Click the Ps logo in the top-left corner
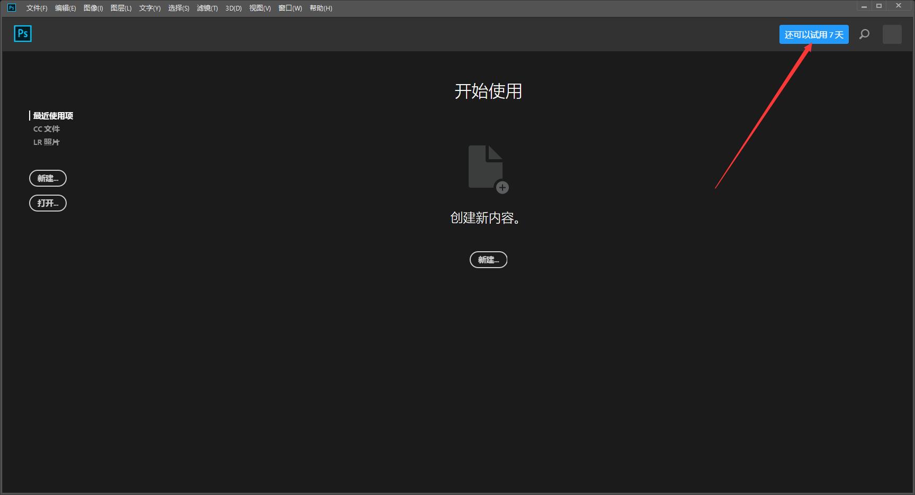The width and height of the screenshot is (915, 495). click(x=22, y=33)
